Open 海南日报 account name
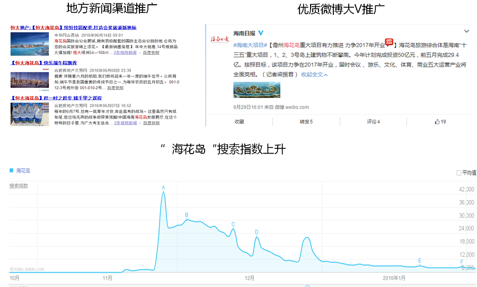 pos(244,33)
